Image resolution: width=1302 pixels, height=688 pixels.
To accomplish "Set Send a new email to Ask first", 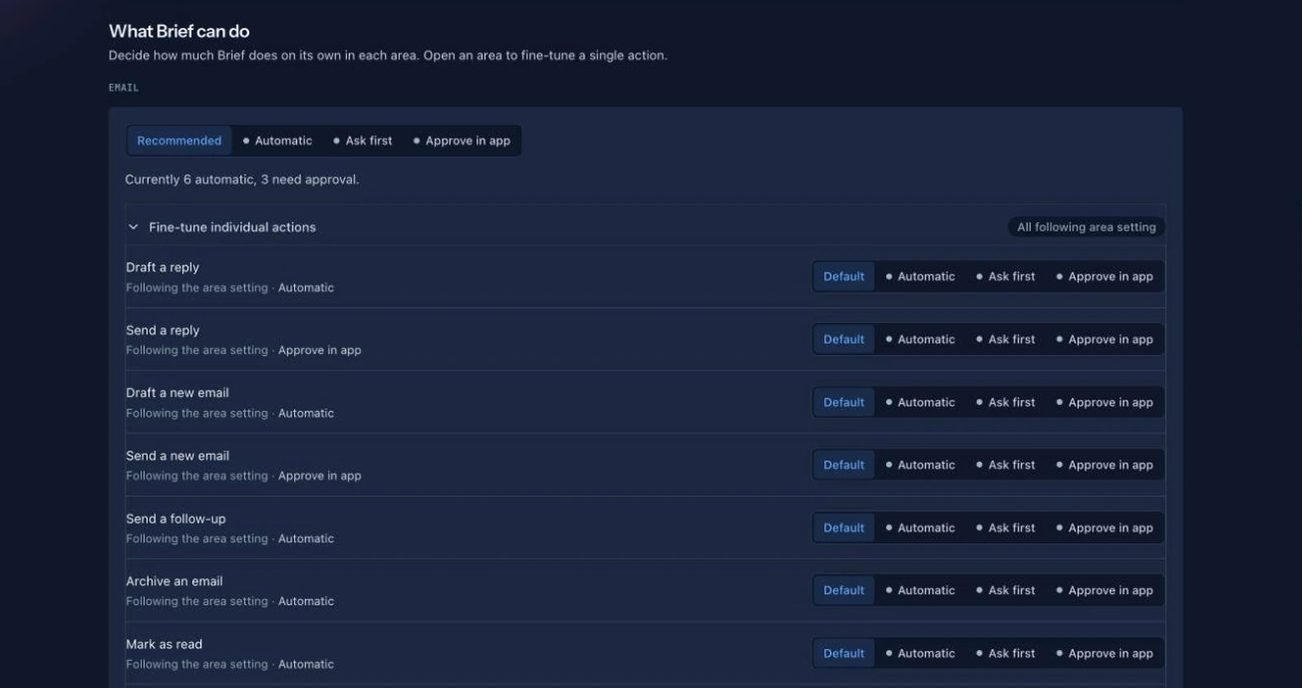I will 1006,465.
